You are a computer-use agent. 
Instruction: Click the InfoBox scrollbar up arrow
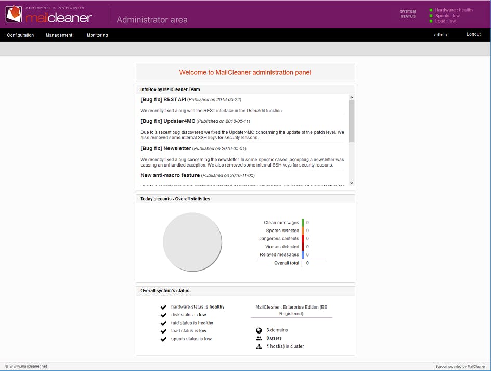352,97
